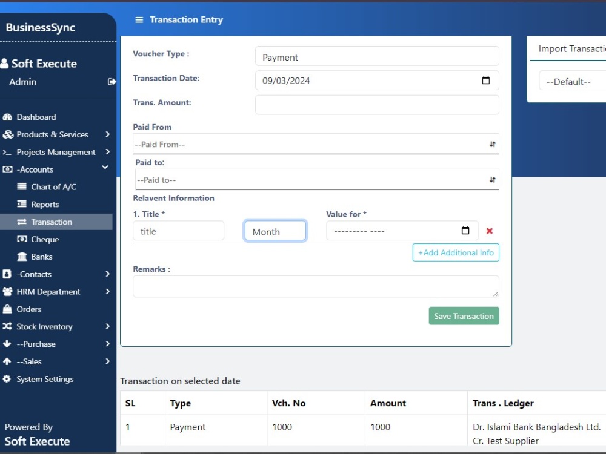
Task: Click the BusinessSync brand title
Action: [41, 27]
